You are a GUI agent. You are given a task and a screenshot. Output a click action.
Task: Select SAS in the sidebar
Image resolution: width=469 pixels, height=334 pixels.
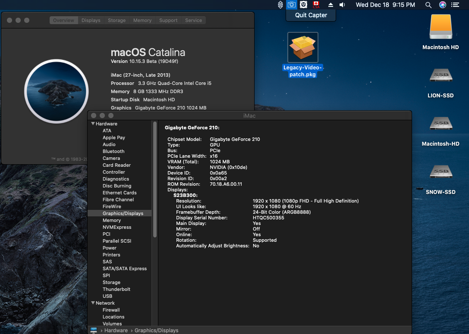120,262
